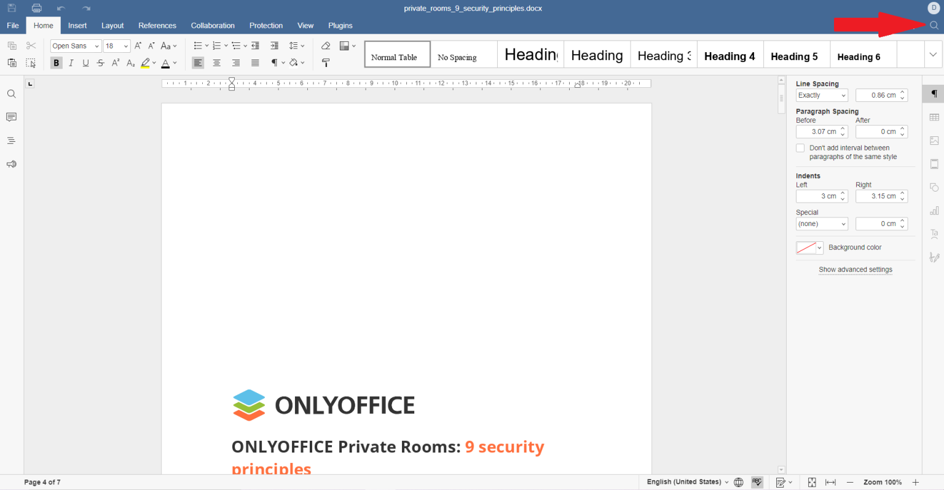Toggle bold formatting
Viewport: 944px width, 490px height.
(x=56, y=62)
